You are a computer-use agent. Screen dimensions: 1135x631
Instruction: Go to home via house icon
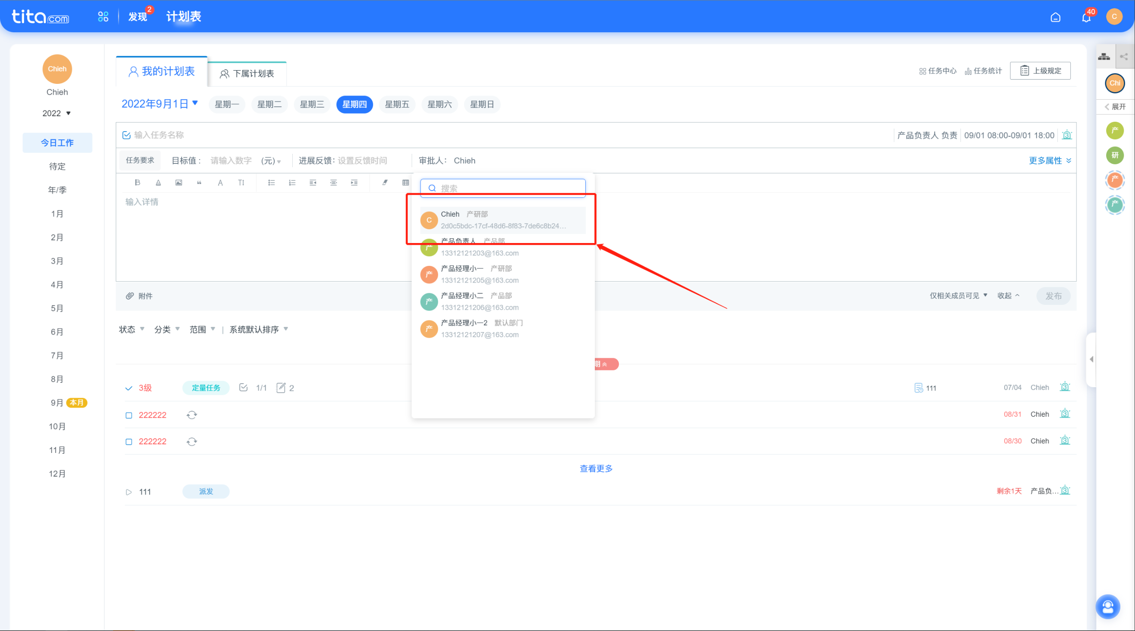(x=1055, y=17)
